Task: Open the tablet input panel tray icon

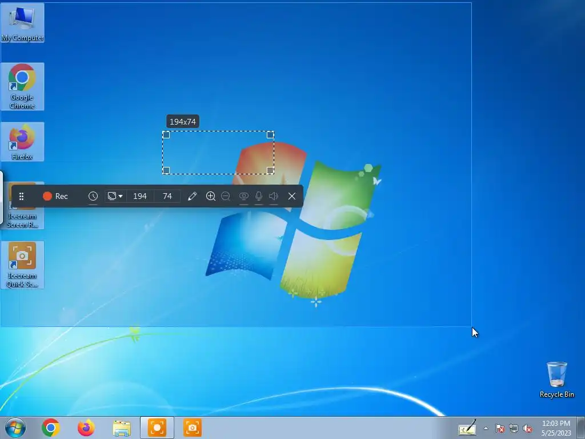Action: pos(467,428)
